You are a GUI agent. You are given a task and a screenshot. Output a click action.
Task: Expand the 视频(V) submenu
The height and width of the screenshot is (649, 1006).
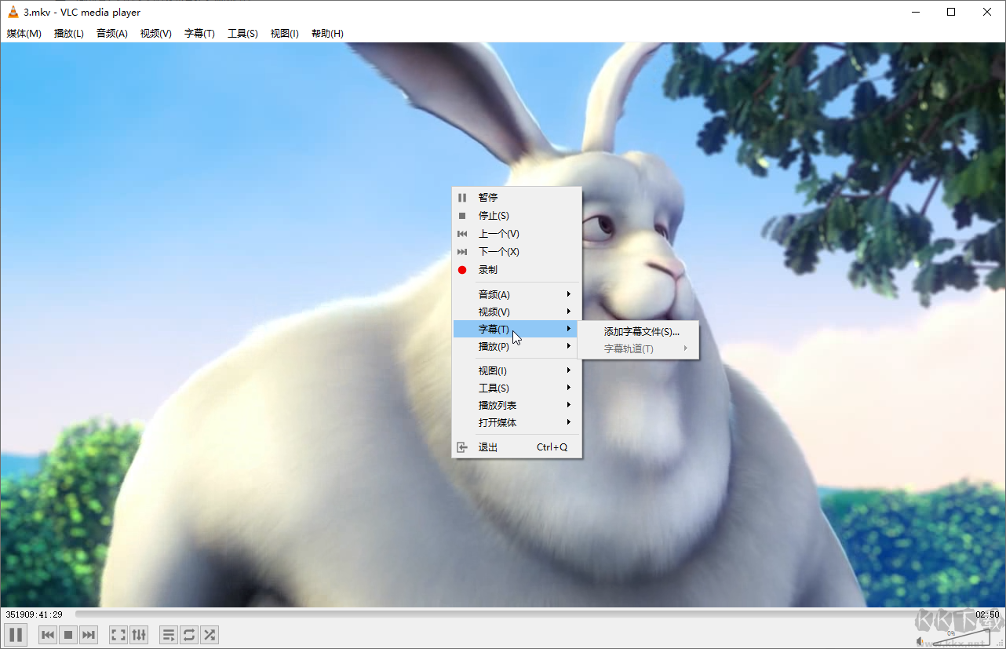(492, 312)
